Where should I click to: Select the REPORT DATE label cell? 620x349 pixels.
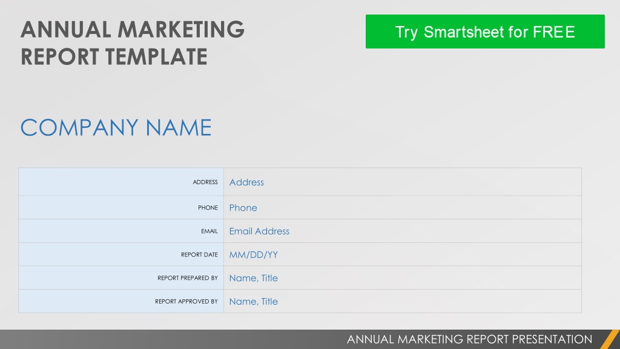121,254
